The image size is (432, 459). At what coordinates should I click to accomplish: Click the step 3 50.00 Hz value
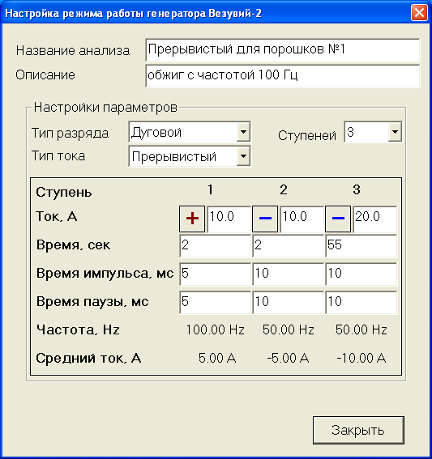361,329
